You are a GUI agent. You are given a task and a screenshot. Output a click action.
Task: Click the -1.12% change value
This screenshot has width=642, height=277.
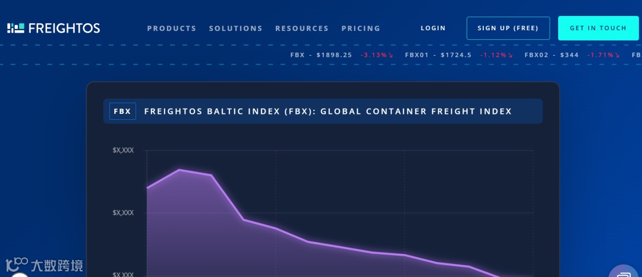[x=496, y=55]
